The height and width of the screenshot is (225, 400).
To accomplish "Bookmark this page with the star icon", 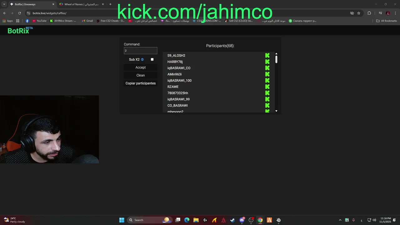I will coord(359,13).
